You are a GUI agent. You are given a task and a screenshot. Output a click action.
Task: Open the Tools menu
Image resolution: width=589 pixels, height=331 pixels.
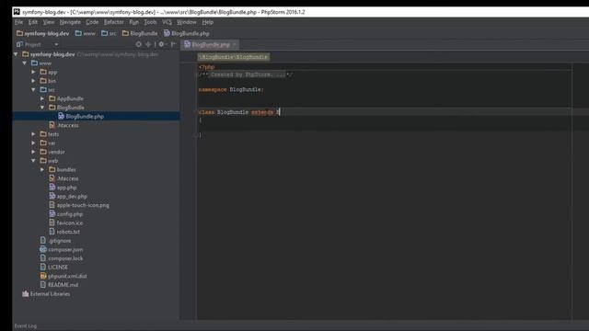click(x=150, y=22)
